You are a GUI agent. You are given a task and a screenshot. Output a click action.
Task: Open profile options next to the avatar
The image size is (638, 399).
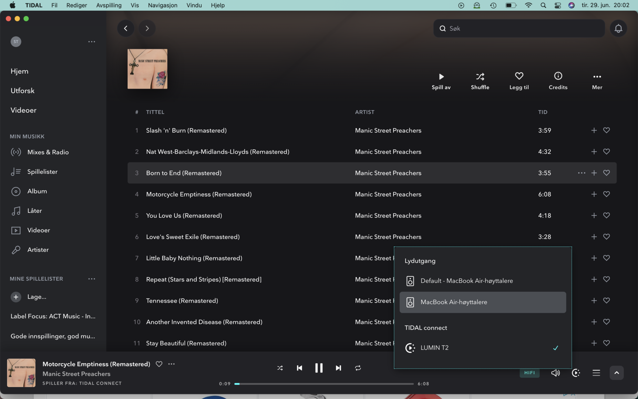click(x=92, y=41)
